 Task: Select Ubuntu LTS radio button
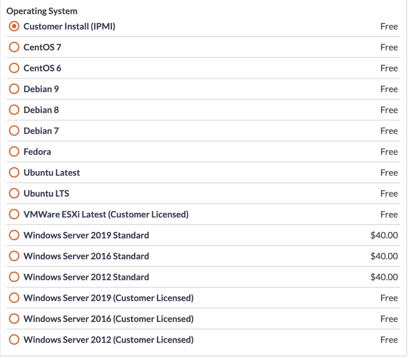tap(14, 193)
